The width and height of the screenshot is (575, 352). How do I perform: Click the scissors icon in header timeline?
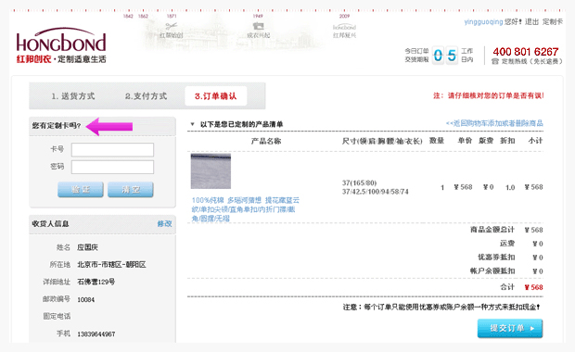click(171, 26)
